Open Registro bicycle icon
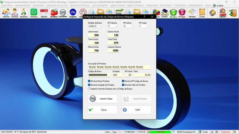Screen dimensions: 239x134 coord(73,13)
